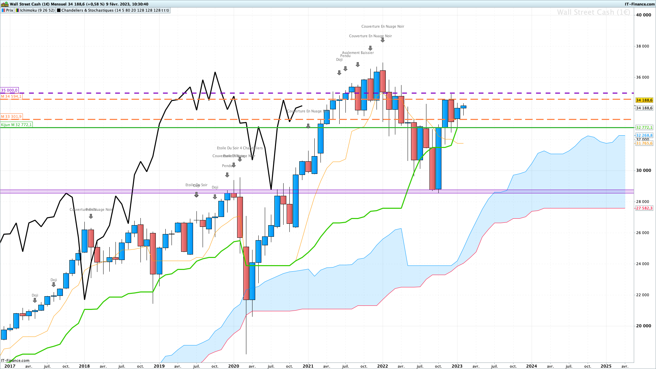Click the early 2021 Couverture En Nuage arrow

[308, 126]
